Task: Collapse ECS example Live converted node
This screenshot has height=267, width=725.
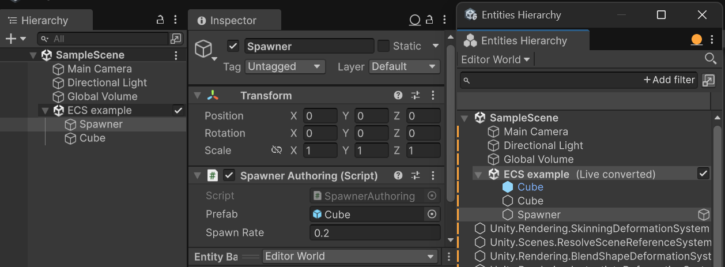Action: pyautogui.click(x=478, y=174)
